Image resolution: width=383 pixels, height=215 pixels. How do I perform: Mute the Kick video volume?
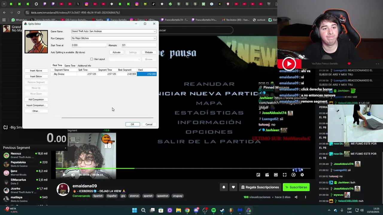click(x=73, y=175)
